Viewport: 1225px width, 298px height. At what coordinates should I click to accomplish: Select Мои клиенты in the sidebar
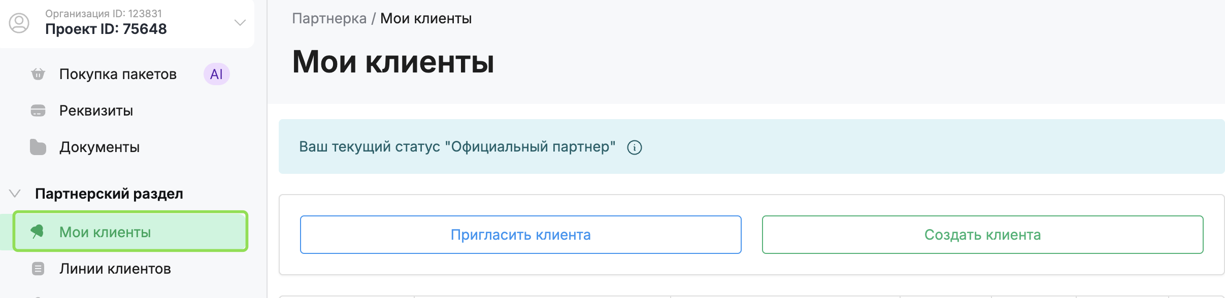coord(105,232)
